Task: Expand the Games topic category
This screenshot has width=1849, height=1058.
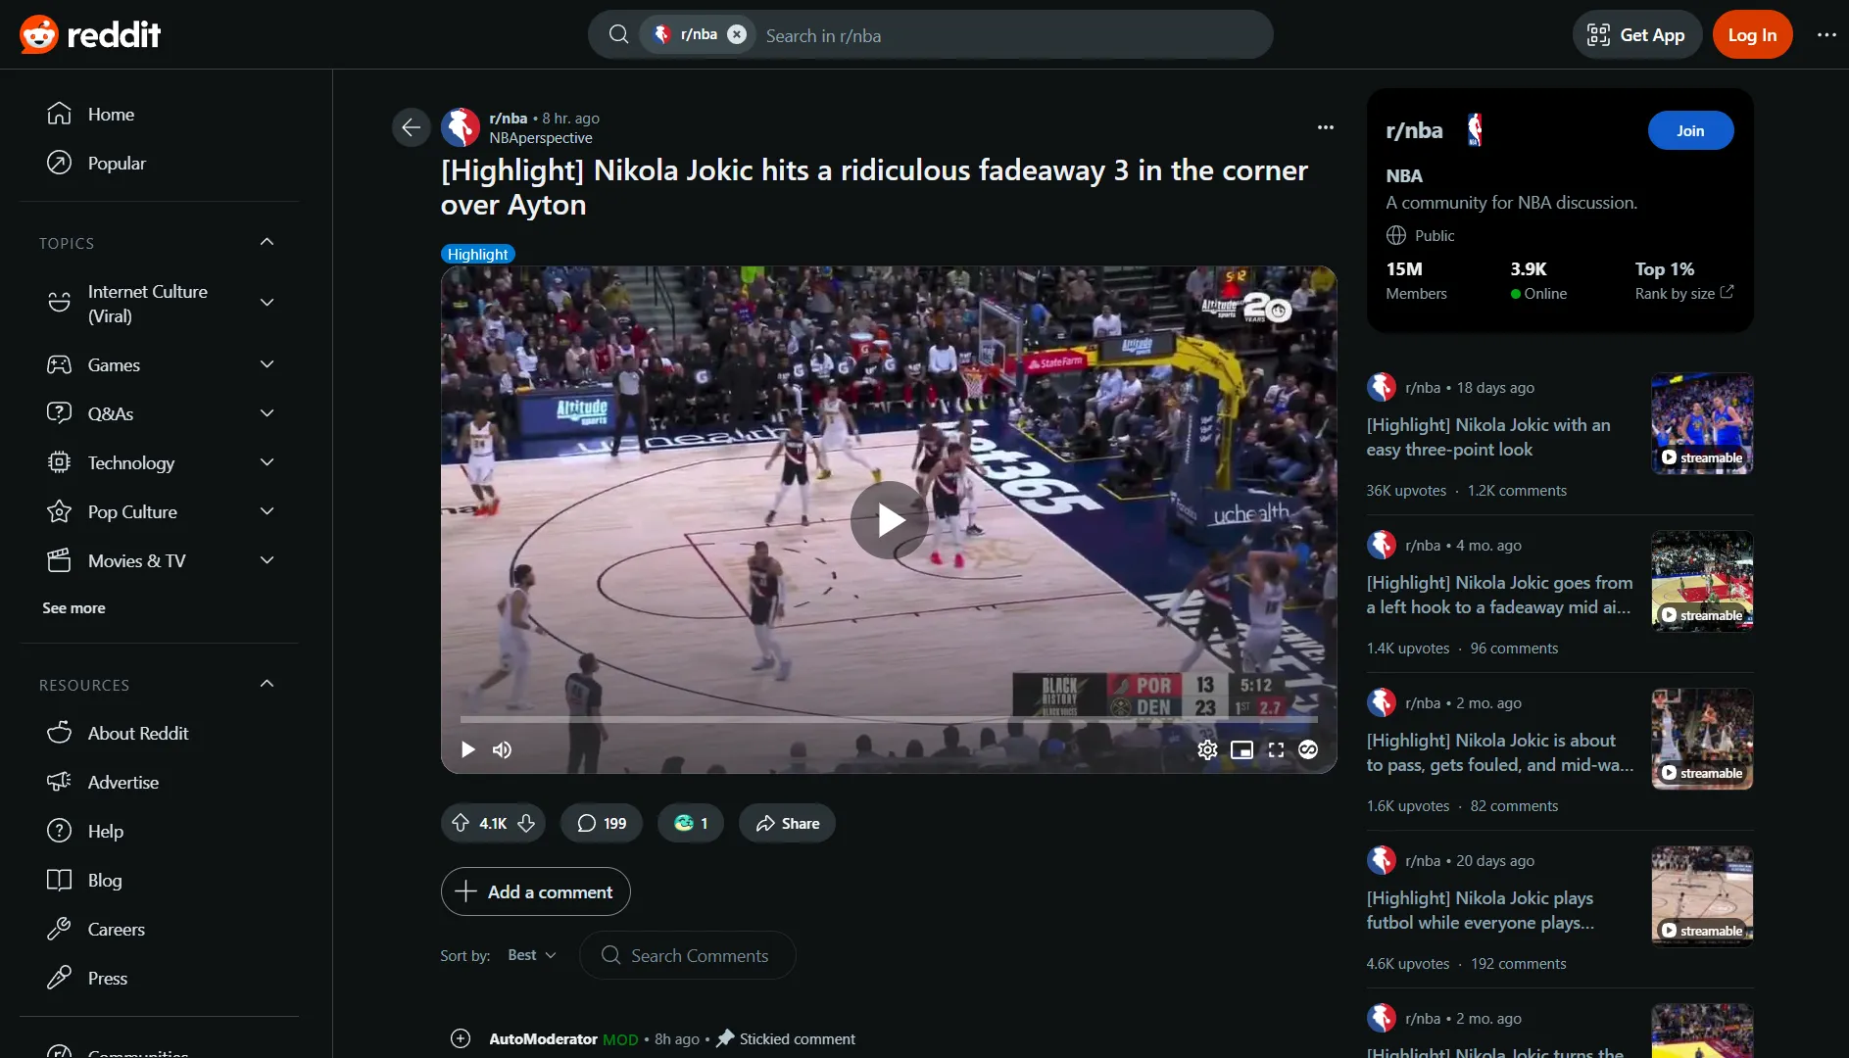Action: tap(266, 363)
